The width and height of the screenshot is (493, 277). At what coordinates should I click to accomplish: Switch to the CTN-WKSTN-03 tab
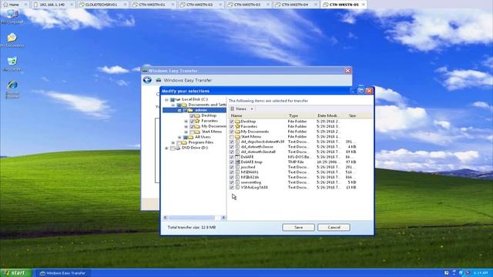coord(247,5)
